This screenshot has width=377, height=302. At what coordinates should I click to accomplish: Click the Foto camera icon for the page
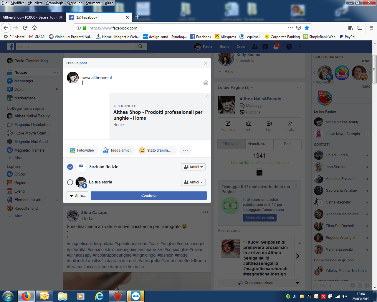pos(249,124)
